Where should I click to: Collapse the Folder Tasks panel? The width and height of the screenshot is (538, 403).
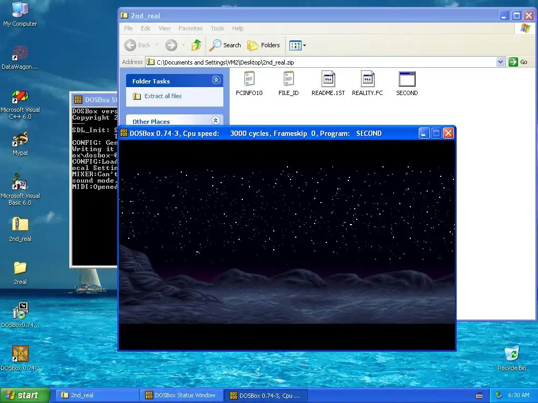click(x=216, y=80)
